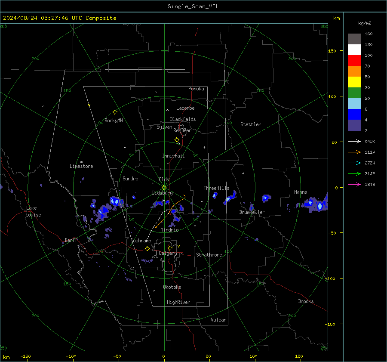Click the Calgary city label
Screen dimensions: 387x362
(168, 253)
